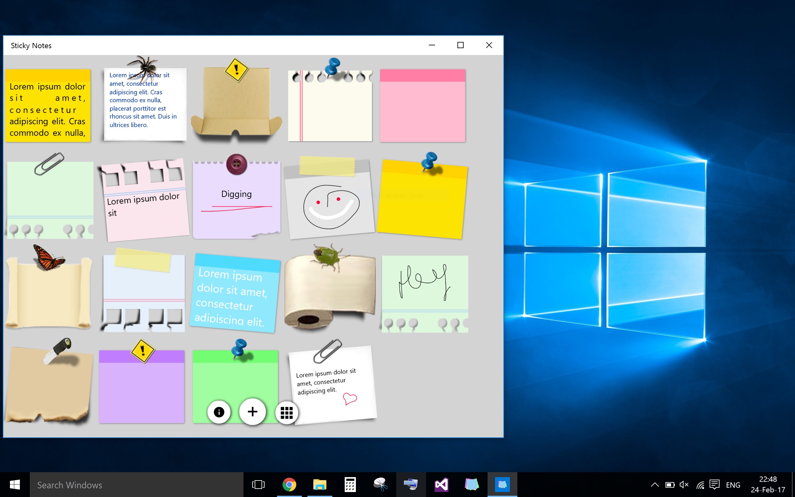Viewport: 795px width, 497px height.
Task: Open Windows Start menu
Action: coord(15,485)
